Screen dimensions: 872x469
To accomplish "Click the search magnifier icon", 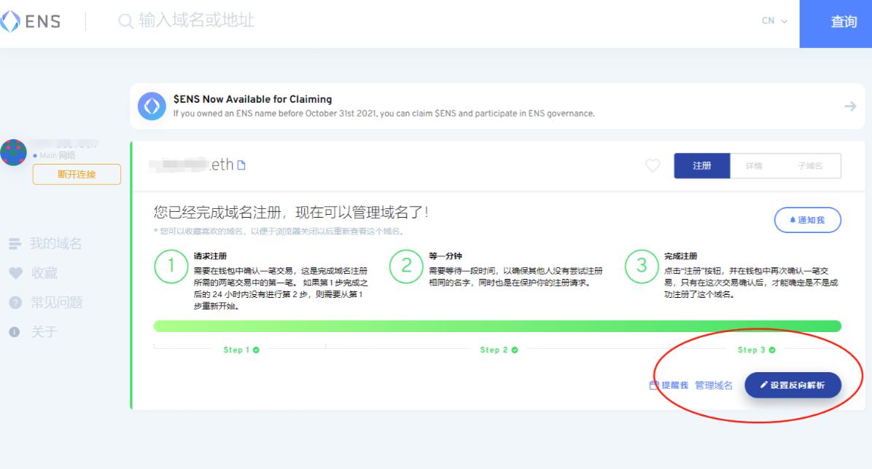I will pyautogui.click(x=125, y=21).
